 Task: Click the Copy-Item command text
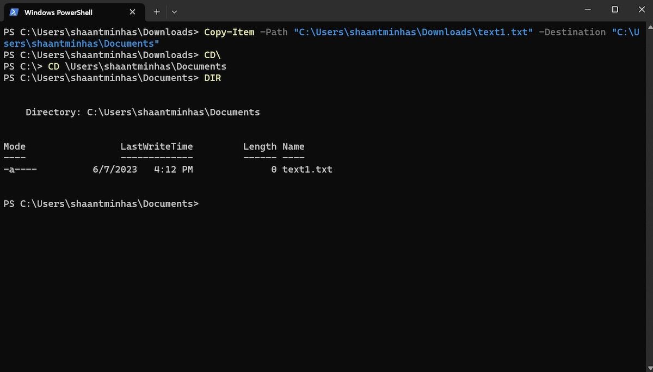[229, 32]
